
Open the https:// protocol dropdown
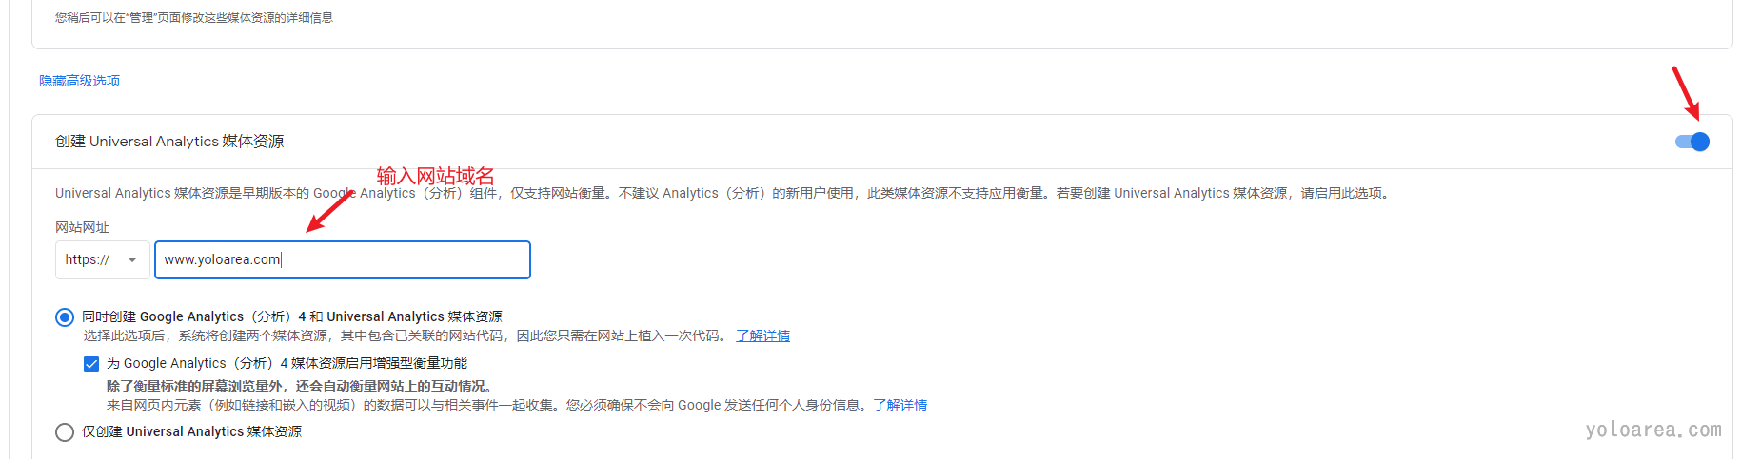103,259
